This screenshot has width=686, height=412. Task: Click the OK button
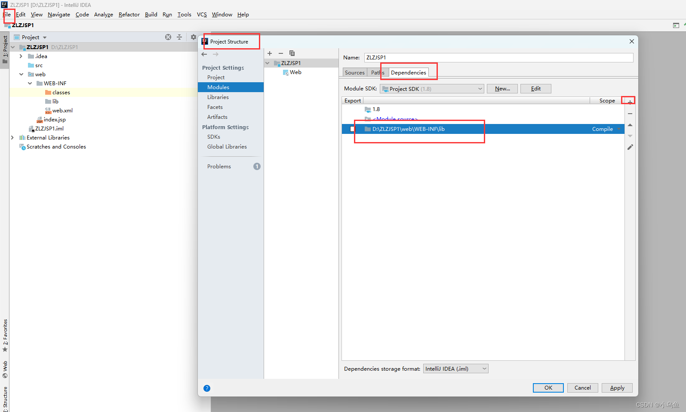pyautogui.click(x=548, y=388)
